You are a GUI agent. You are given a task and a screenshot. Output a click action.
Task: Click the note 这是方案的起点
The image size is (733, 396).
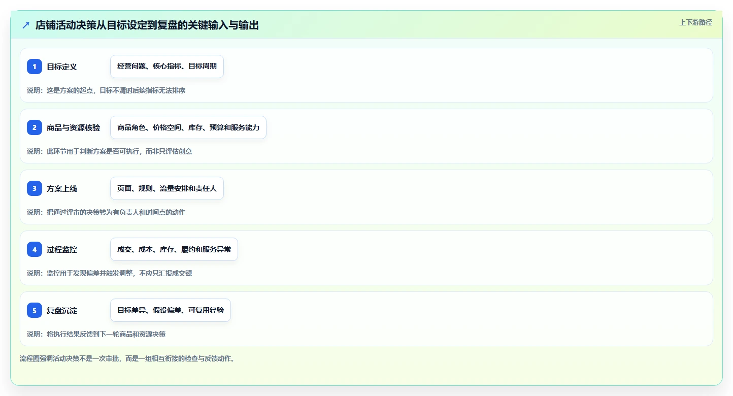pyautogui.click(x=106, y=90)
